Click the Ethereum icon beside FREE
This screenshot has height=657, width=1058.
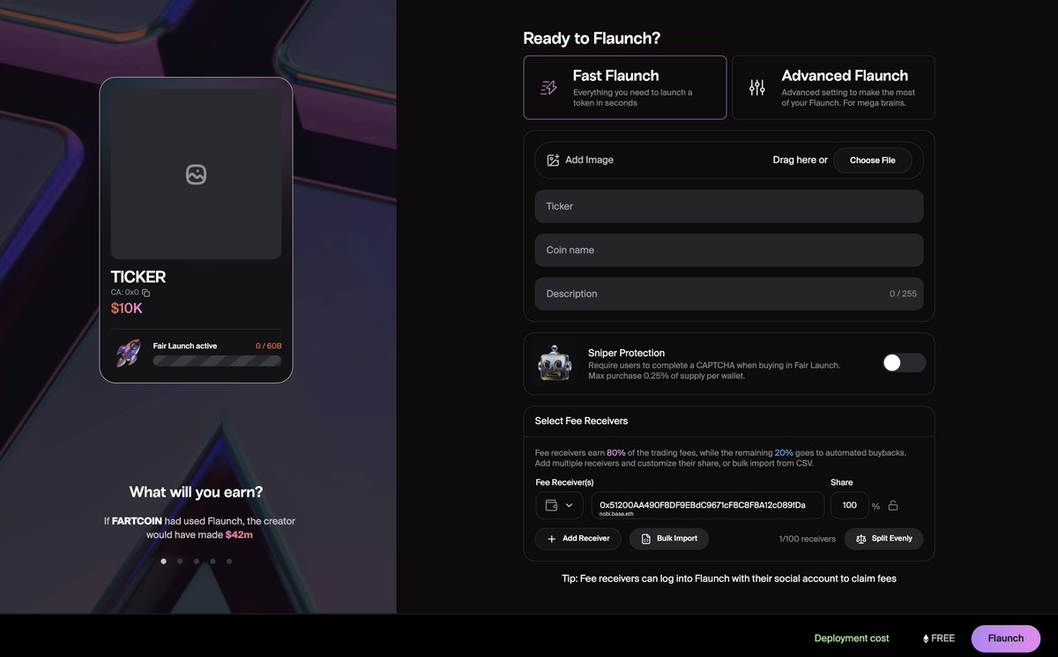[x=926, y=638]
